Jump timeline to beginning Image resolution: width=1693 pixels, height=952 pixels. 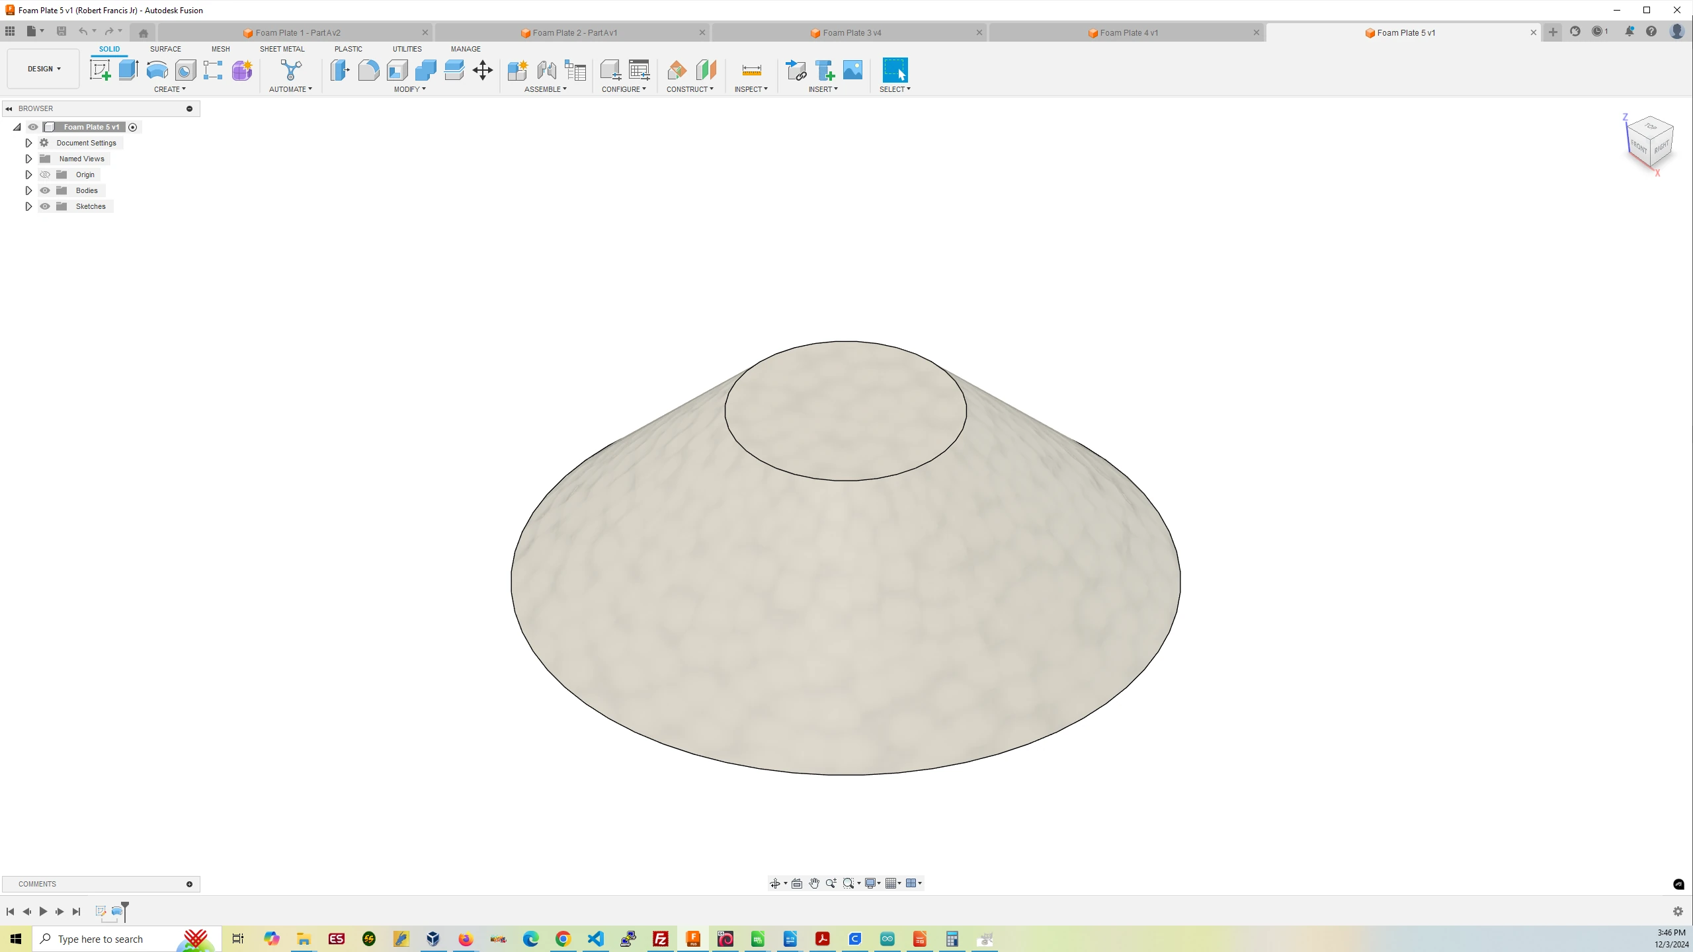coord(10,912)
